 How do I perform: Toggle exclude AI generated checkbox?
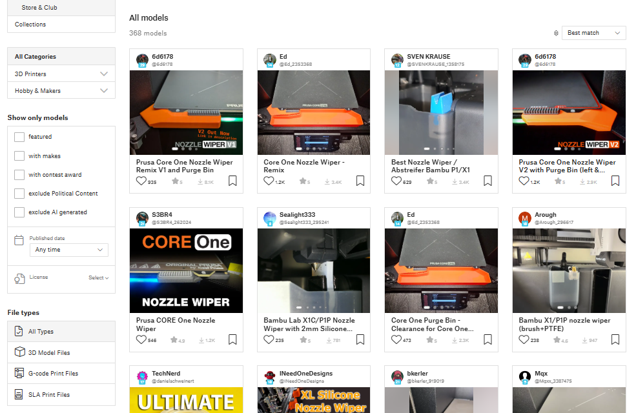click(19, 212)
